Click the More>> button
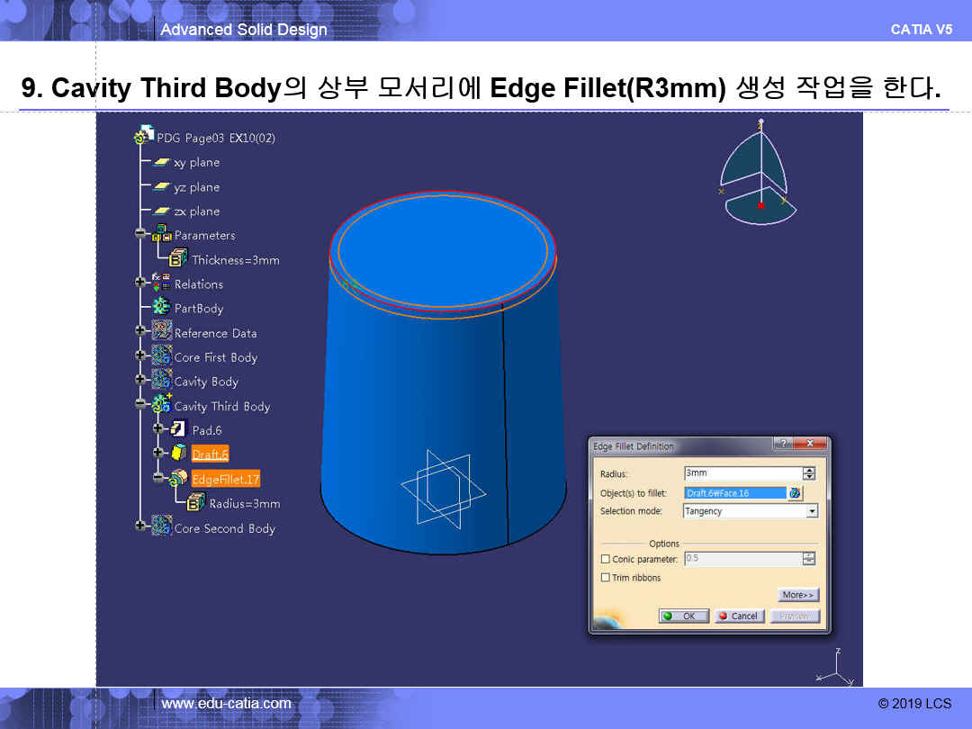This screenshot has width=972, height=729. coord(798,595)
